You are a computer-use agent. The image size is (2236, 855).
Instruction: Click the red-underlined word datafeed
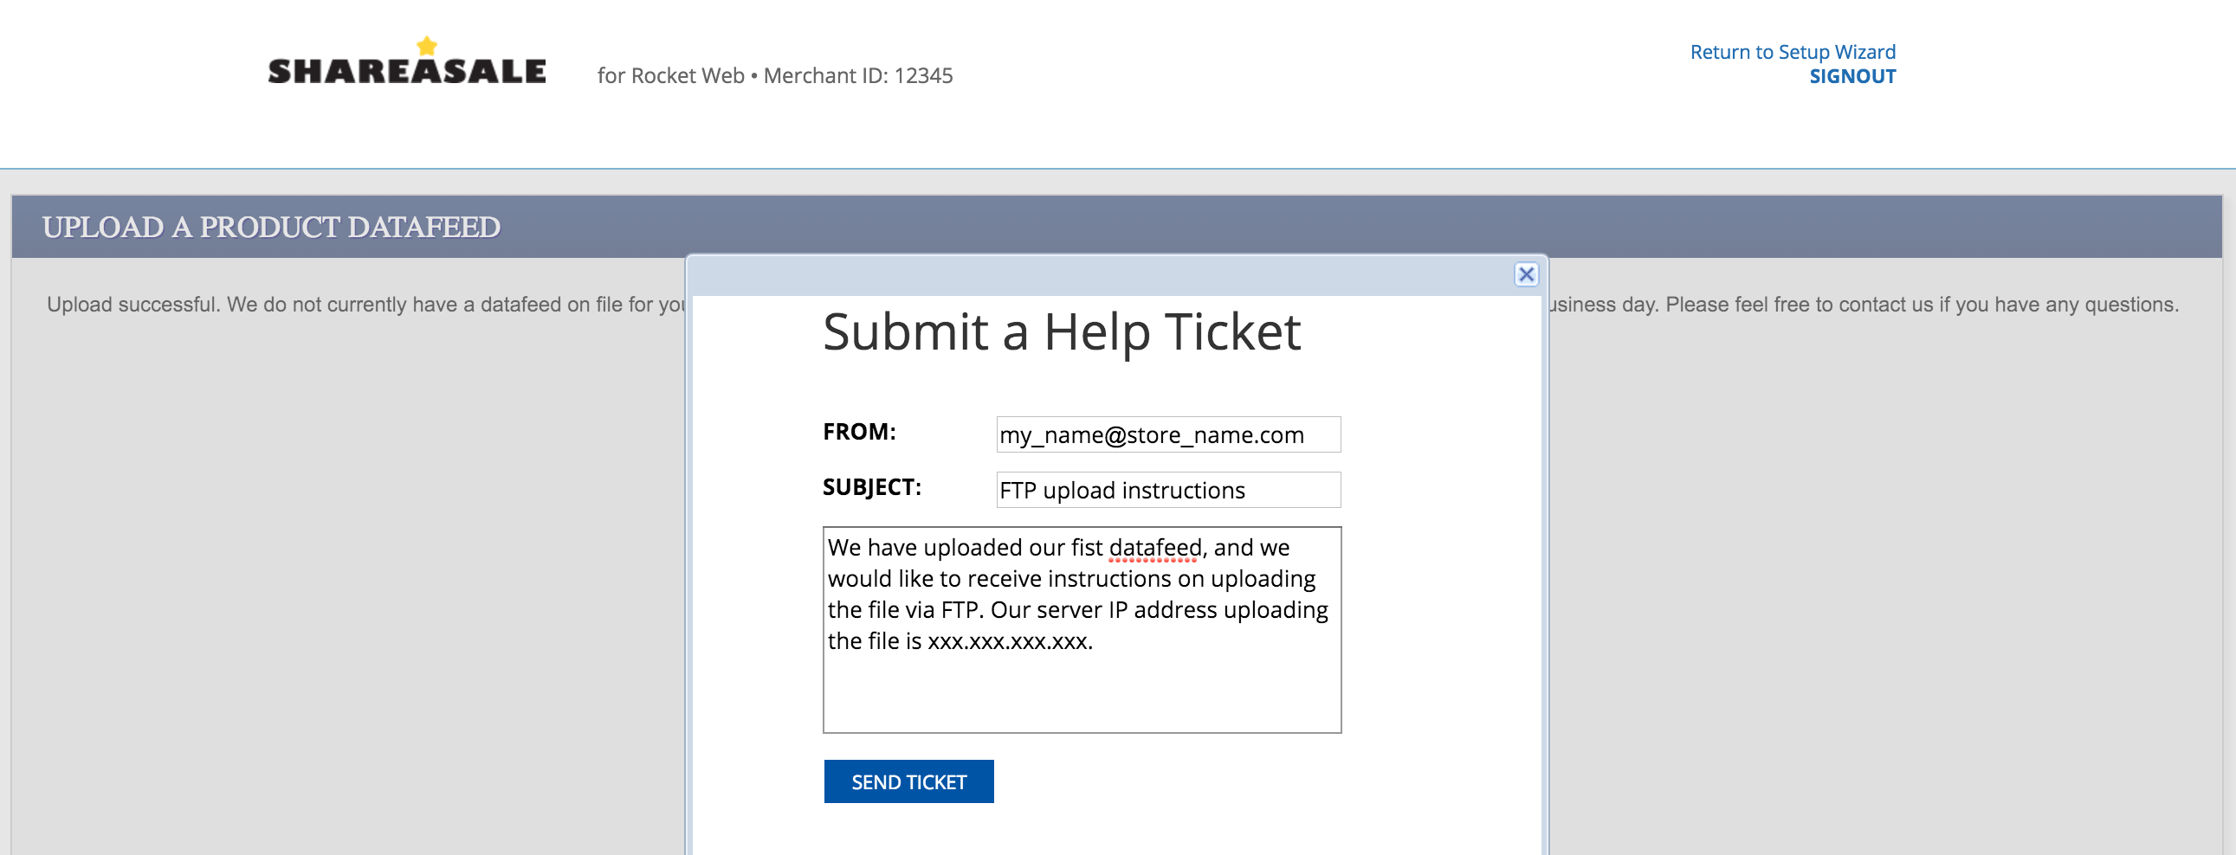1154,548
